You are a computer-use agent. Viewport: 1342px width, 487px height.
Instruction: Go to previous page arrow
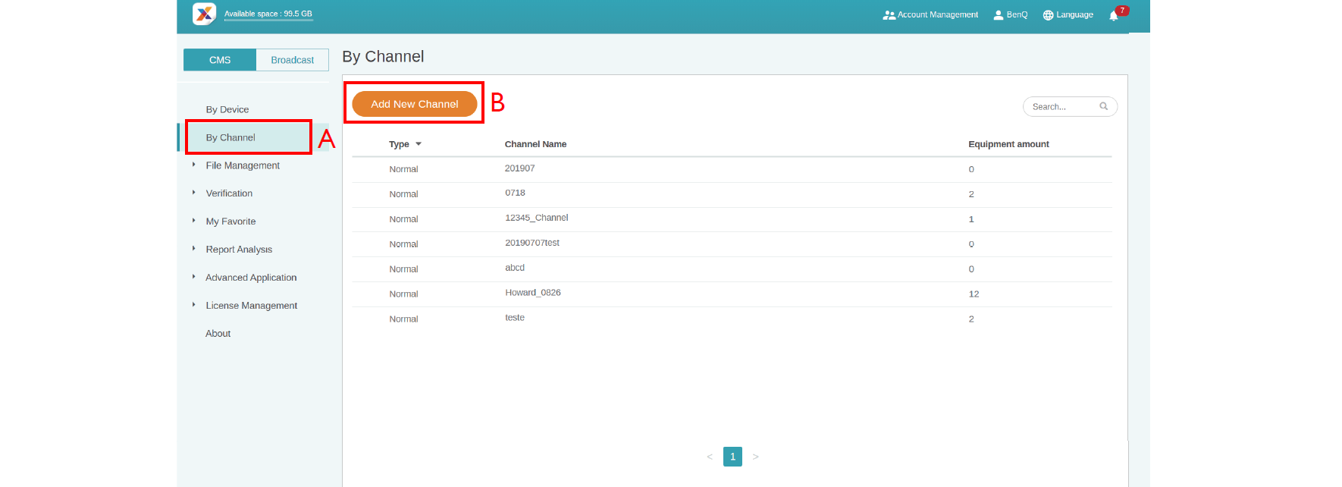[710, 457]
